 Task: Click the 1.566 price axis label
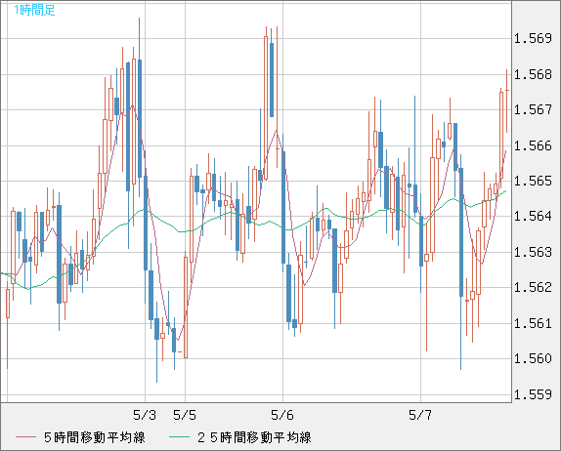pos(533,145)
